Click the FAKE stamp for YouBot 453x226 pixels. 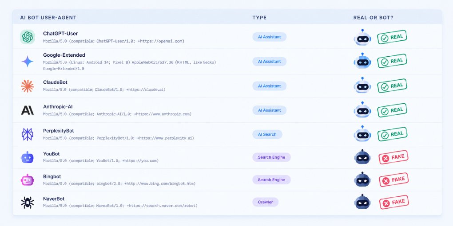pyautogui.click(x=393, y=157)
